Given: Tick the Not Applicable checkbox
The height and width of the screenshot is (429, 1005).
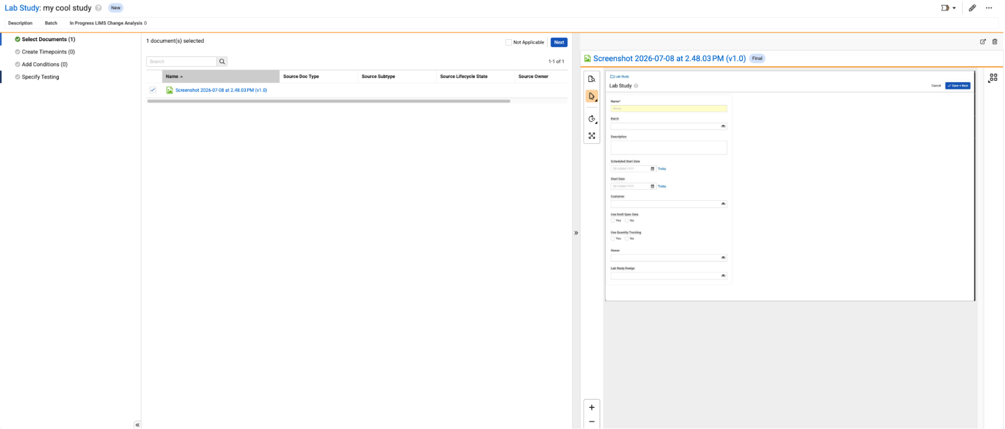Looking at the screenshot, I should pyautogui.click(x=508, y=42).
